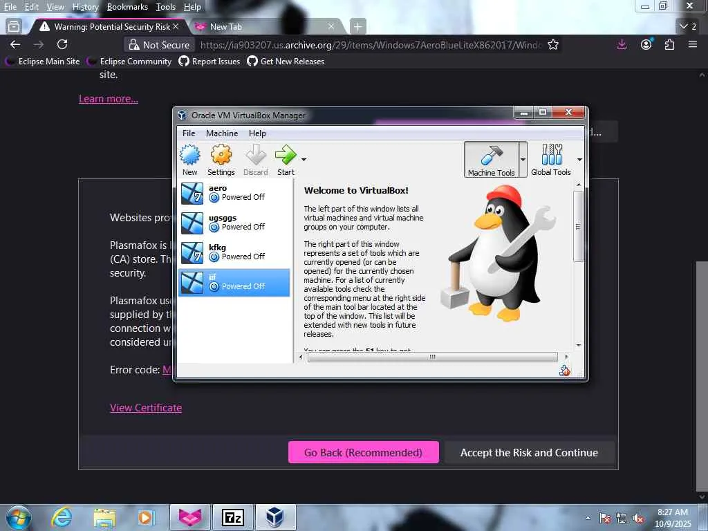Close the Warning Potential Security Risk tab
The image size is (708, 531).
(x=176, y=27)
